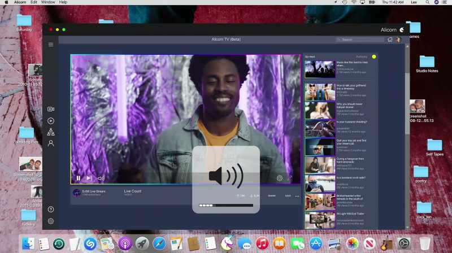Open the Help menu in the menu bar
This screenshot has width=452, height=253.
(x=63, y=2)
